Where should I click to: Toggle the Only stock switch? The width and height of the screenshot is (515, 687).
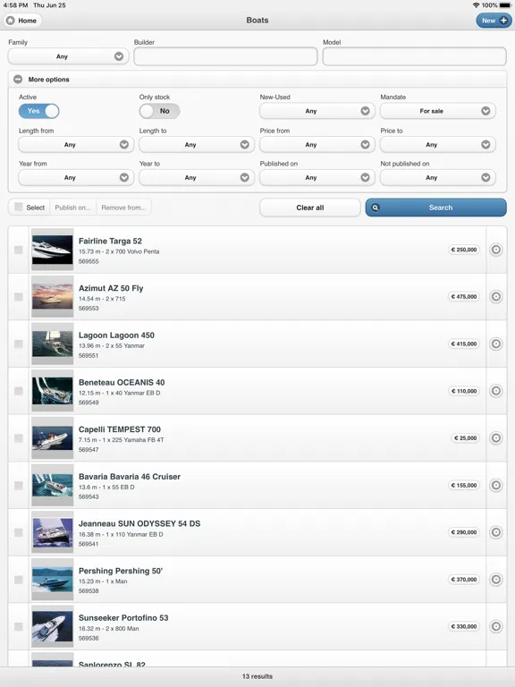159,111
